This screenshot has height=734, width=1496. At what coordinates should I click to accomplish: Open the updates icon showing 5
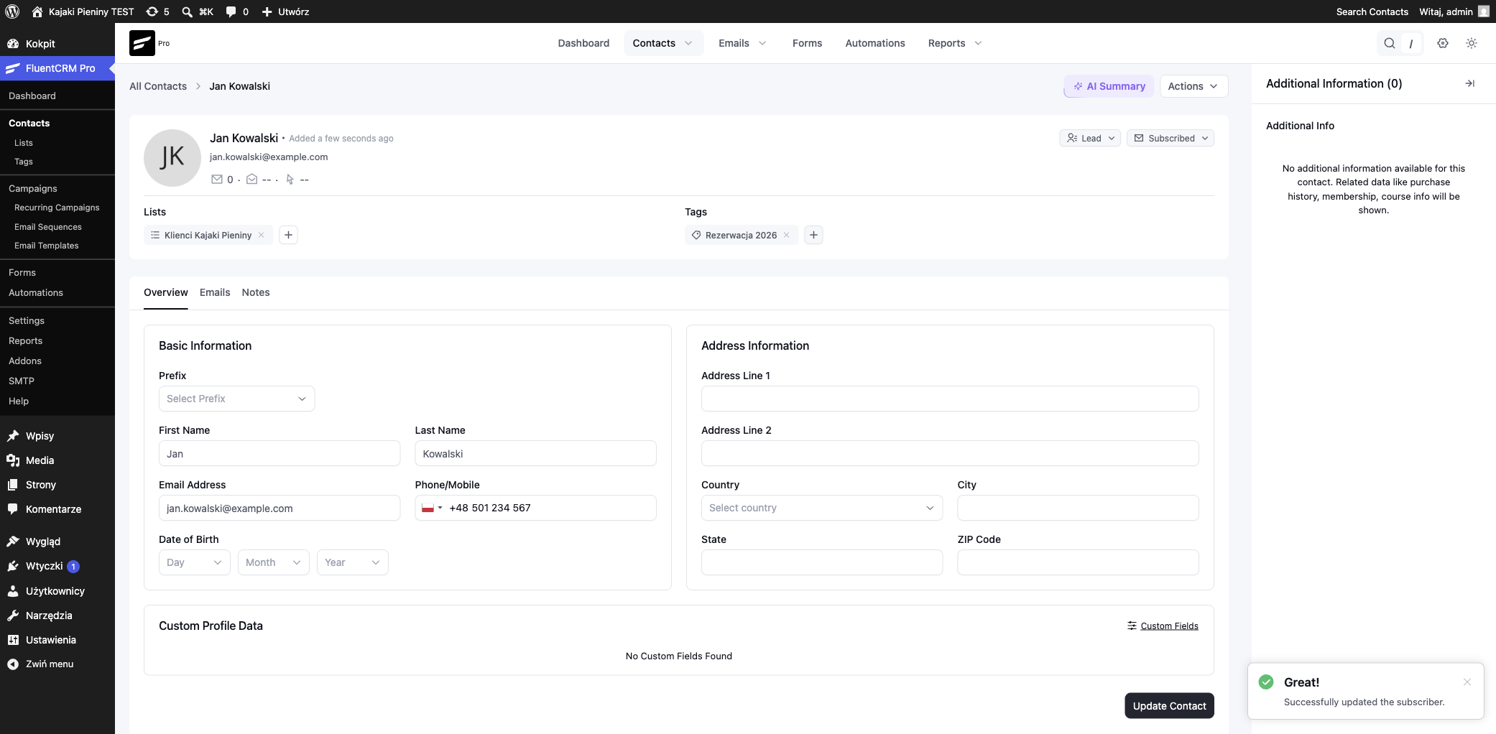coord(157,11)
